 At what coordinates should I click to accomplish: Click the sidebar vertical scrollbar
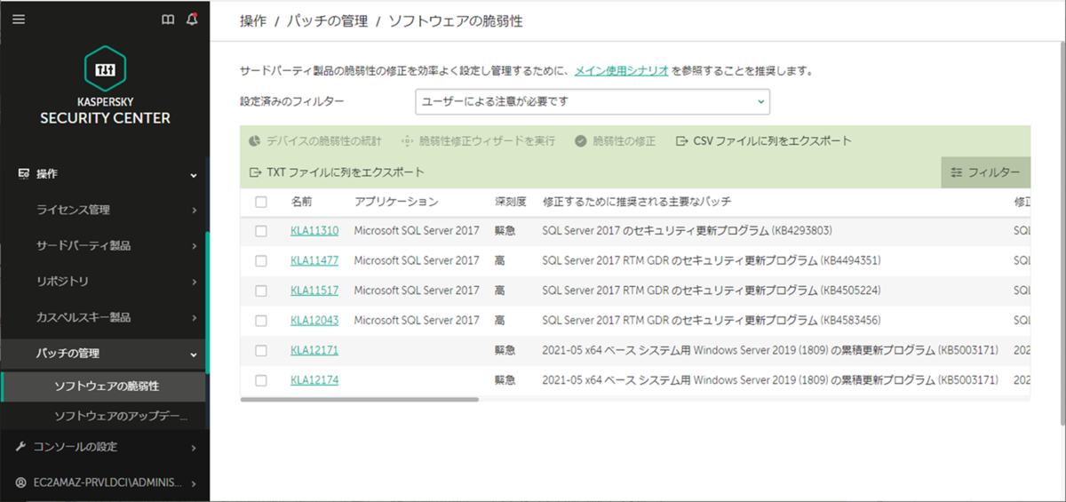[207, 302]
